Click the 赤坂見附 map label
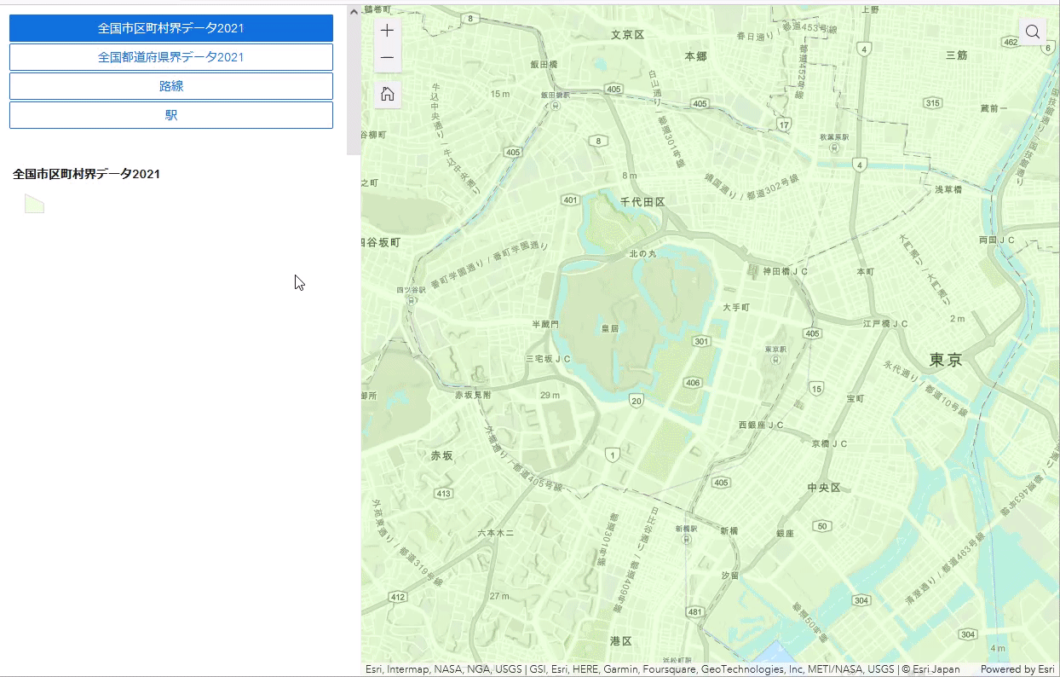This screenshot has height=677, width=1060. point(473,395)
